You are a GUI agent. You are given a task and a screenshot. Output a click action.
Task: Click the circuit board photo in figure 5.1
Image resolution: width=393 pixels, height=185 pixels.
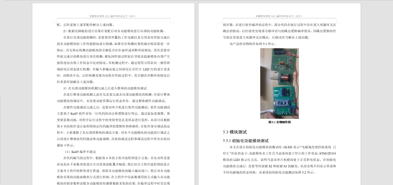[x=279, y=83]
